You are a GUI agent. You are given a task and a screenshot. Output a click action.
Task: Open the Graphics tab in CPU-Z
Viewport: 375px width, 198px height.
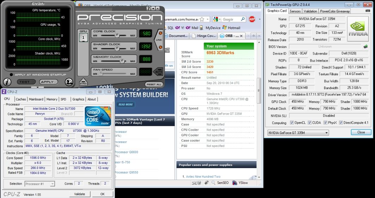point(78,99)
